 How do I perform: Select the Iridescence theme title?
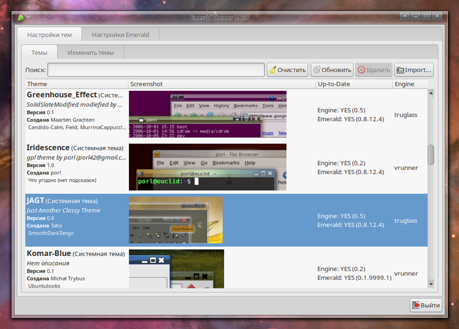(x=48, y=148)
